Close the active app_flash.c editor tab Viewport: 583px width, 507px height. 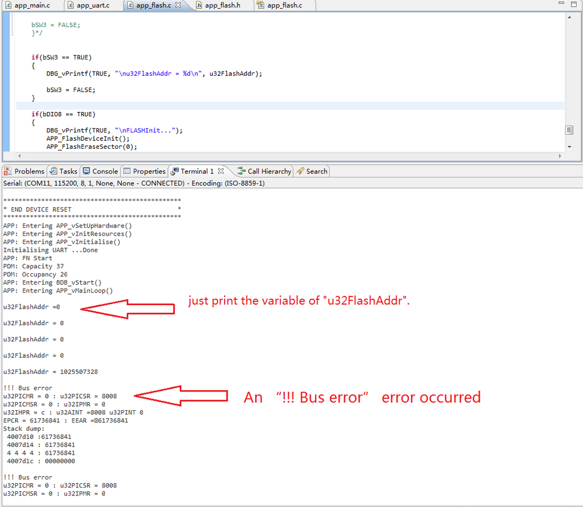tap(179, 5)
